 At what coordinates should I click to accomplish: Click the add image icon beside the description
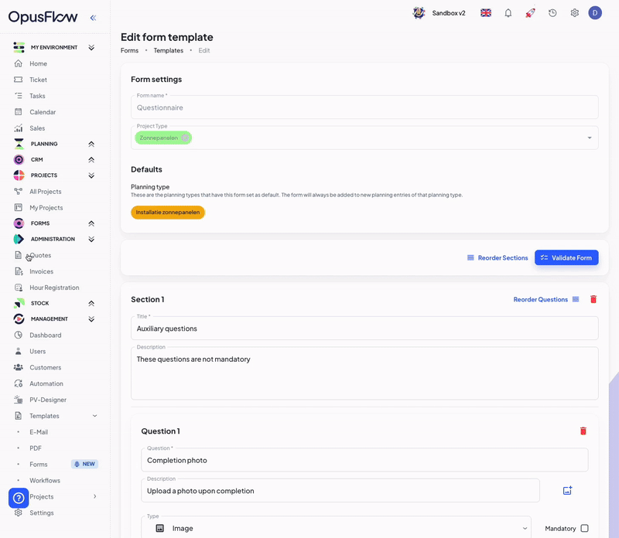pos(567,491)
